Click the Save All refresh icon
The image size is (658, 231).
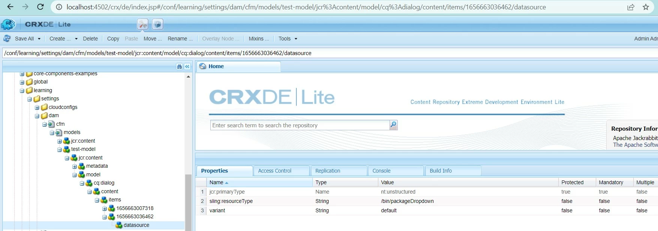pos(7,39)
